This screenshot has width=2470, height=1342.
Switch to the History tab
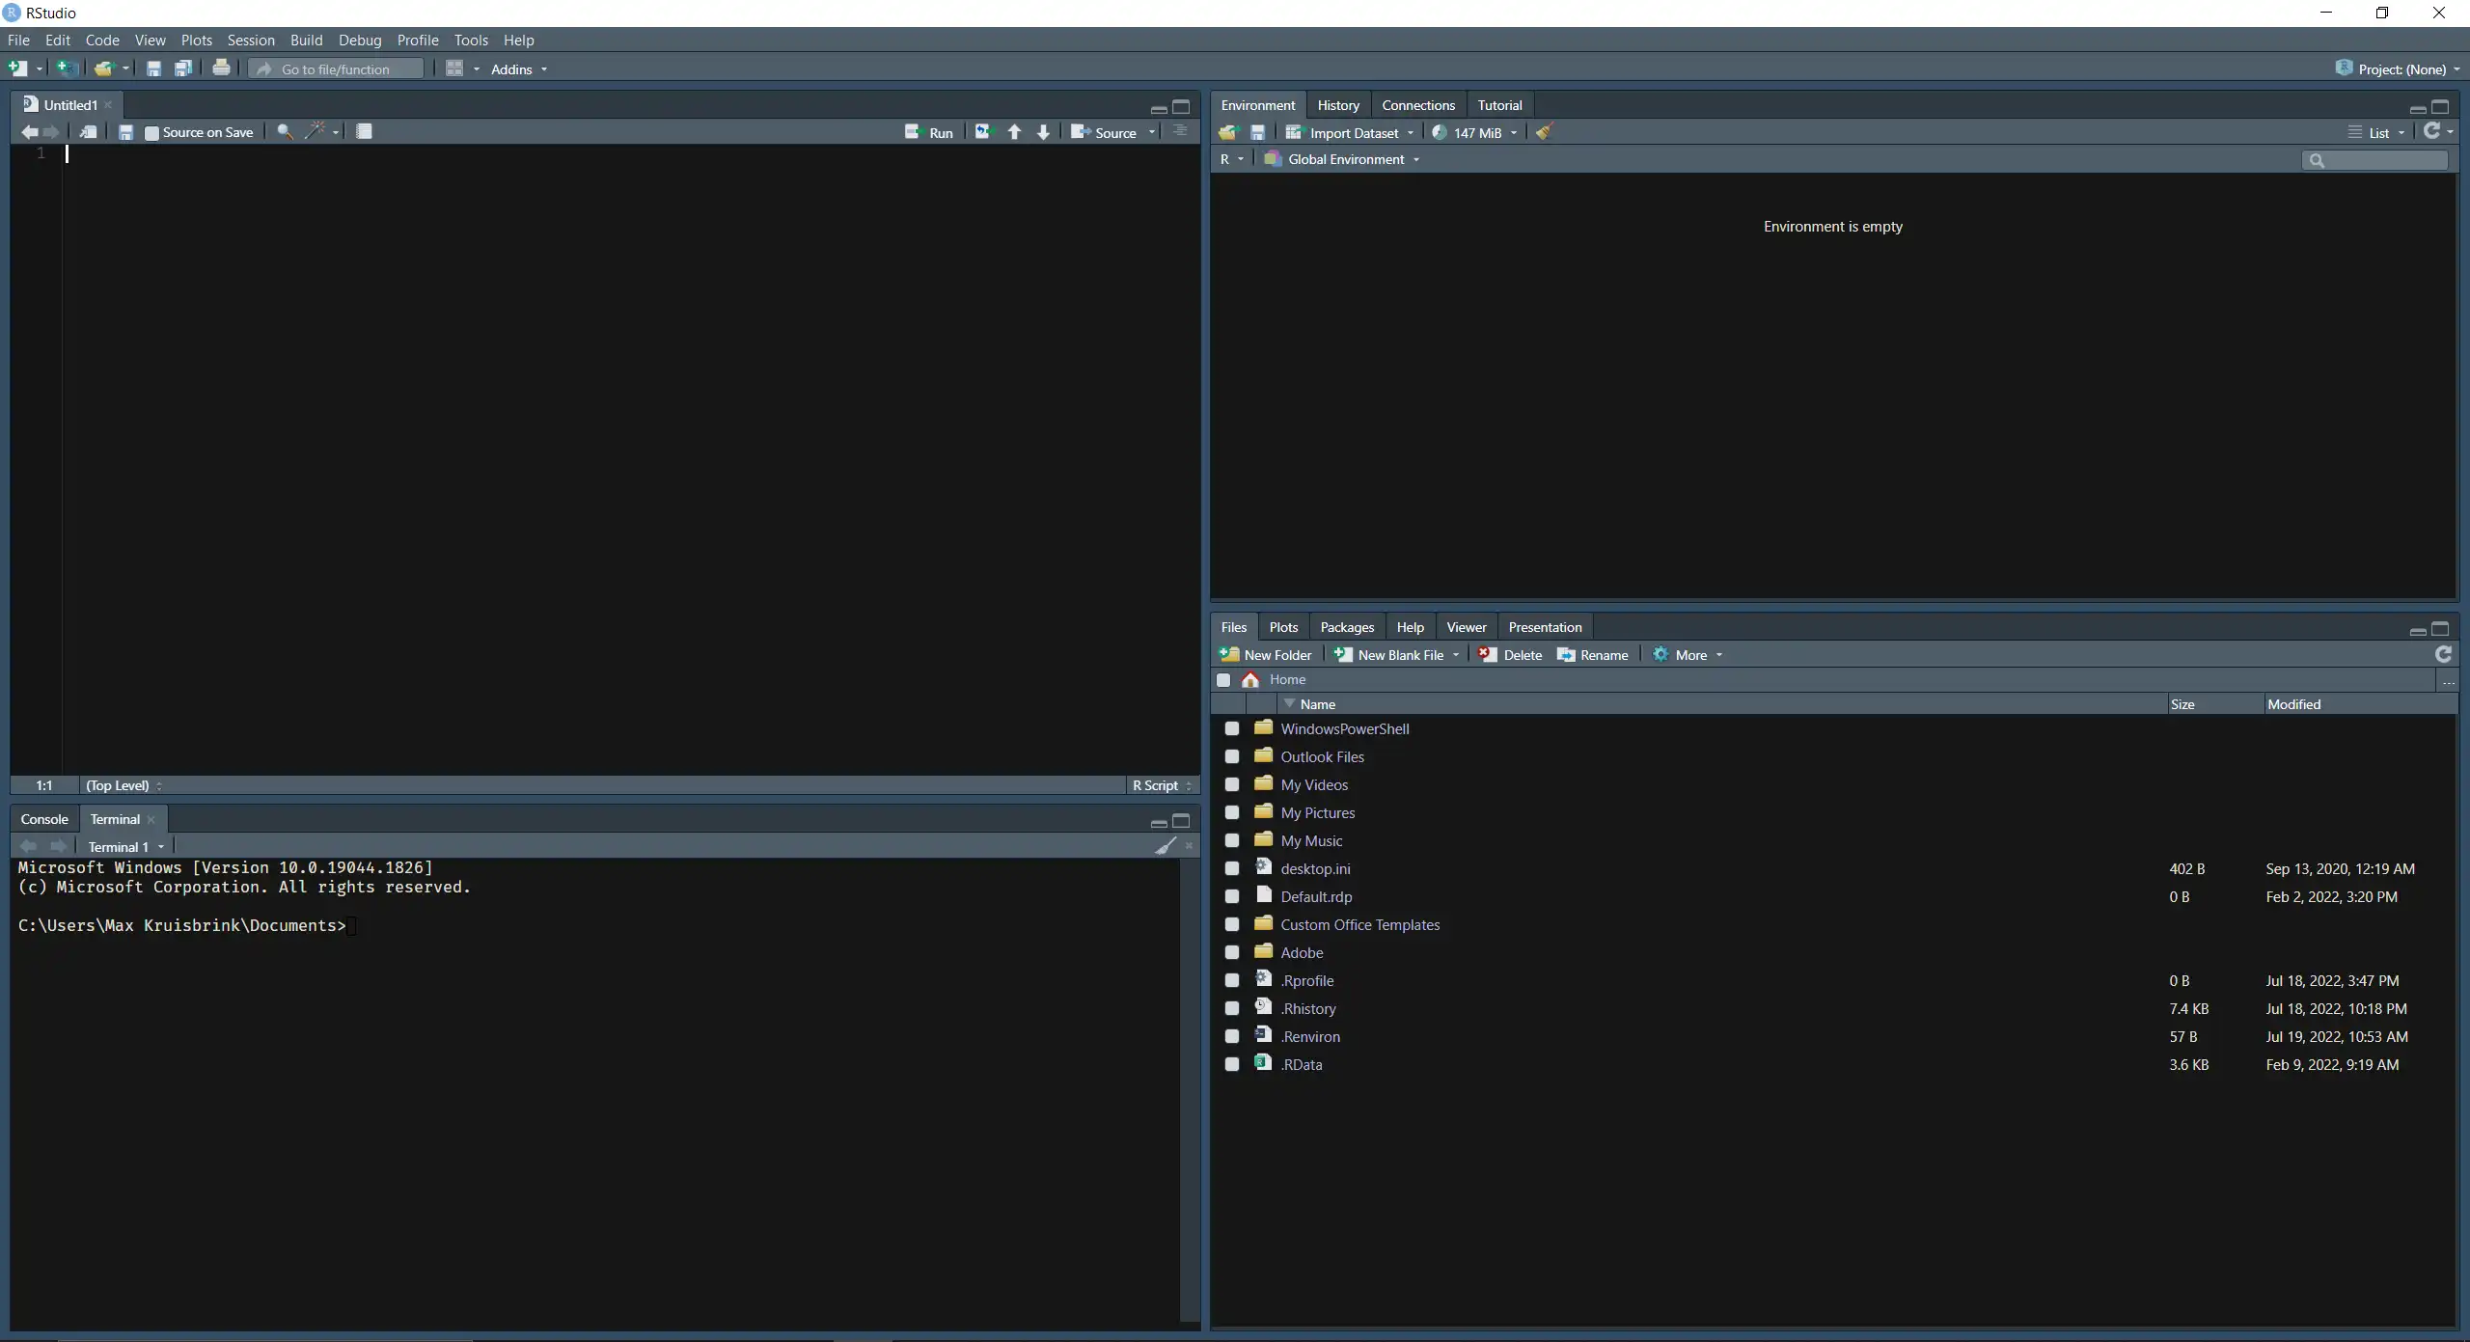click(1338, 105)
